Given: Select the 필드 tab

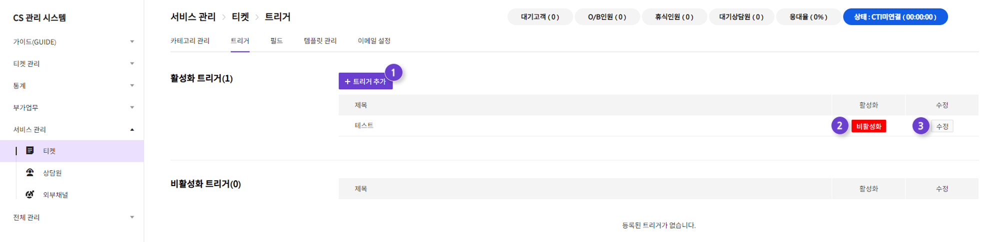Looking at the screenshot, I should pyautogui.click(x=276, y=41).
